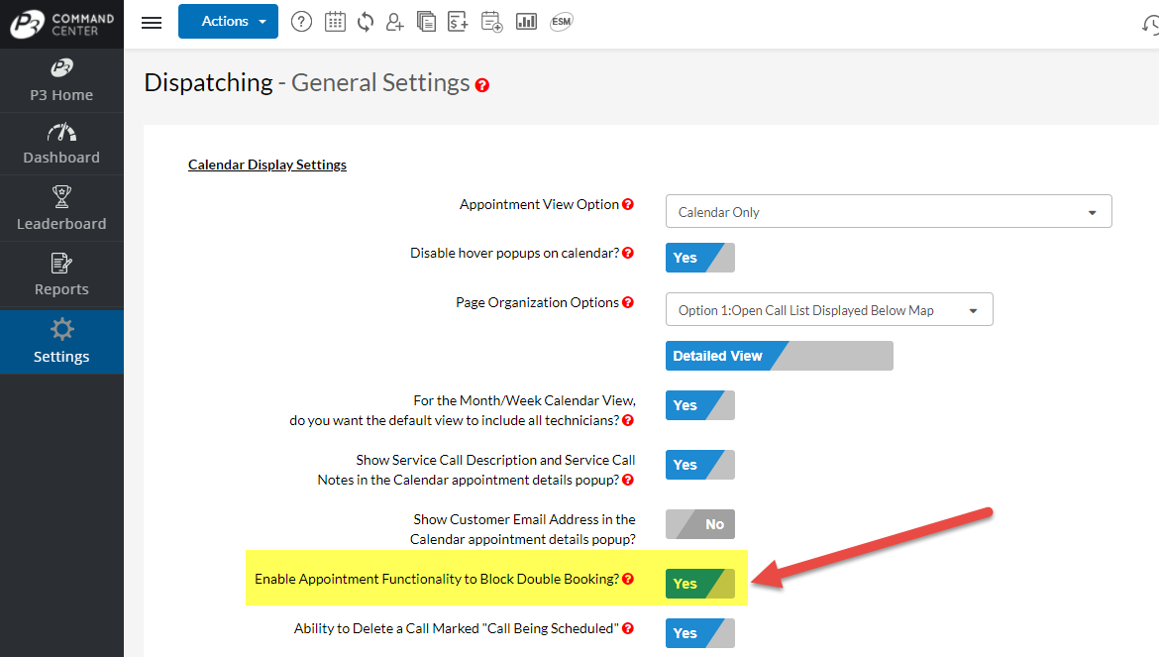The height and width of the screenshot is (657, 1159).
Task: Open the Actions dropdown button
Action: (x=228, y=22)
